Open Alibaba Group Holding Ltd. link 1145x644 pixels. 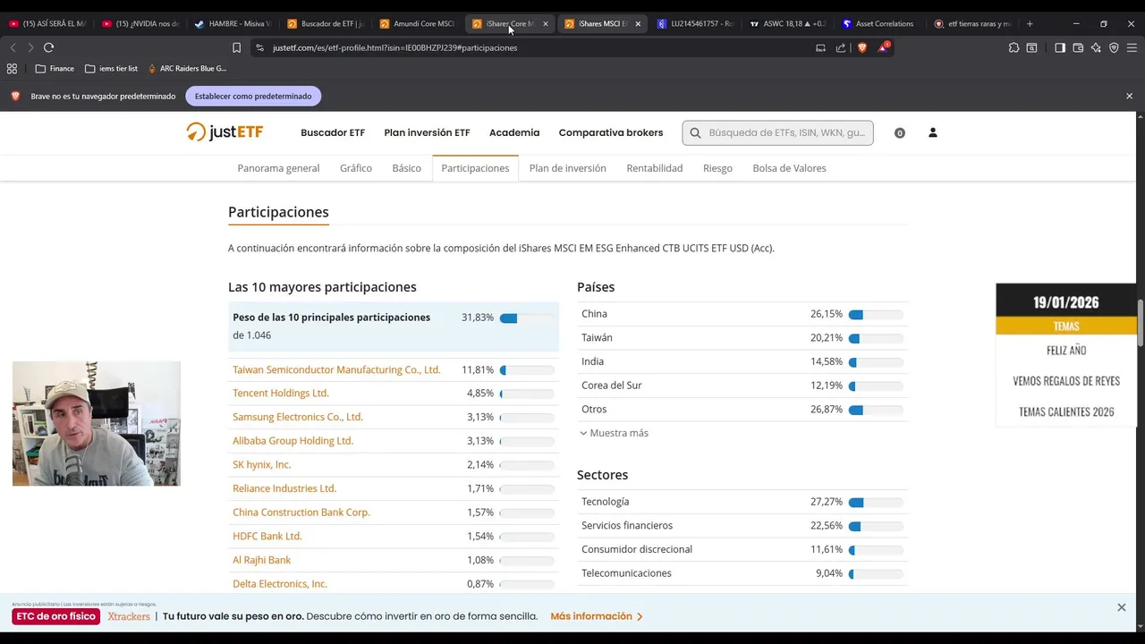point(293,441)
